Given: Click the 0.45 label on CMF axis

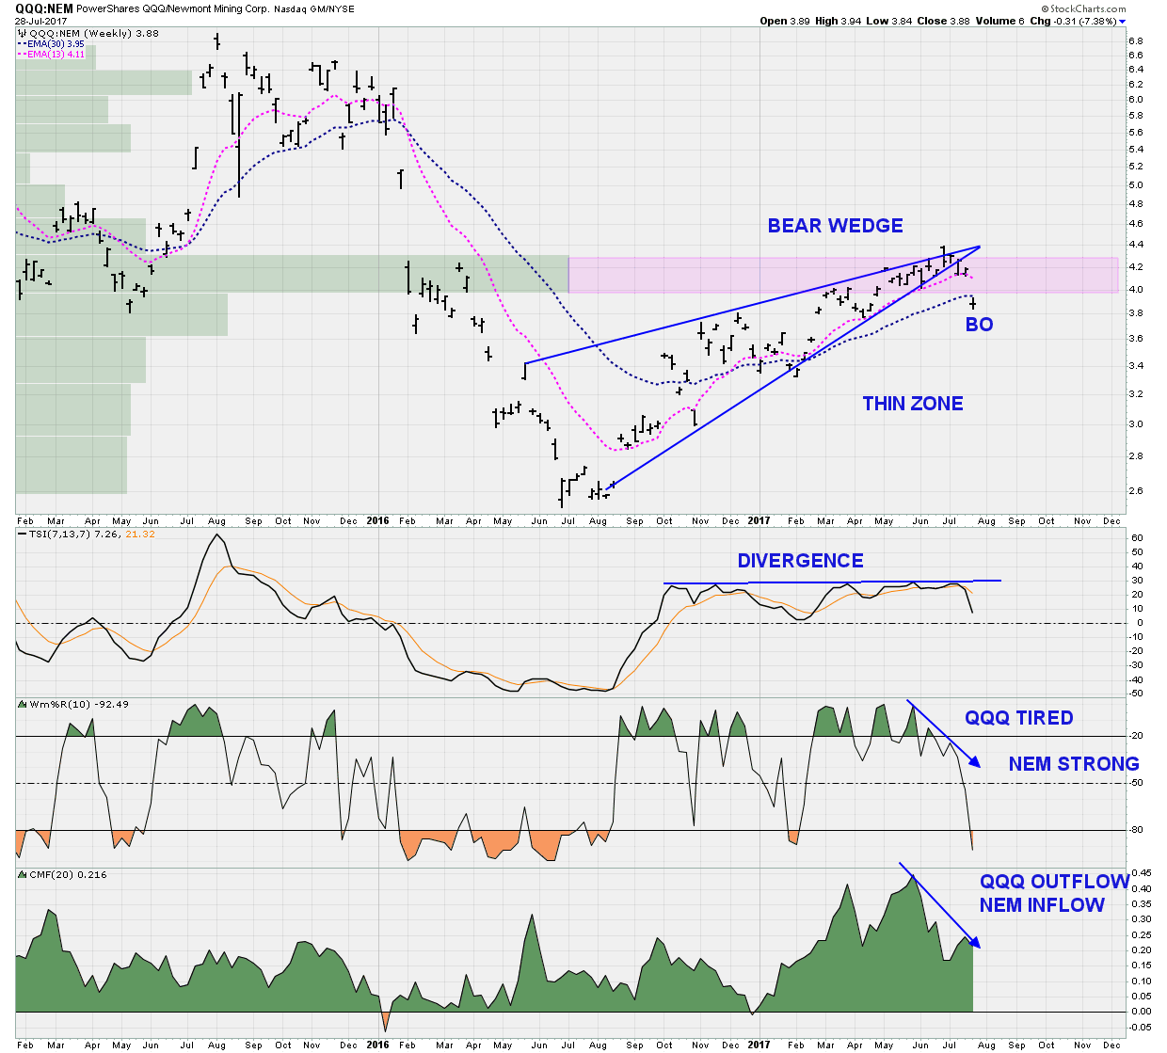Looking at the screenshot, I should (x=1139, y=873).
